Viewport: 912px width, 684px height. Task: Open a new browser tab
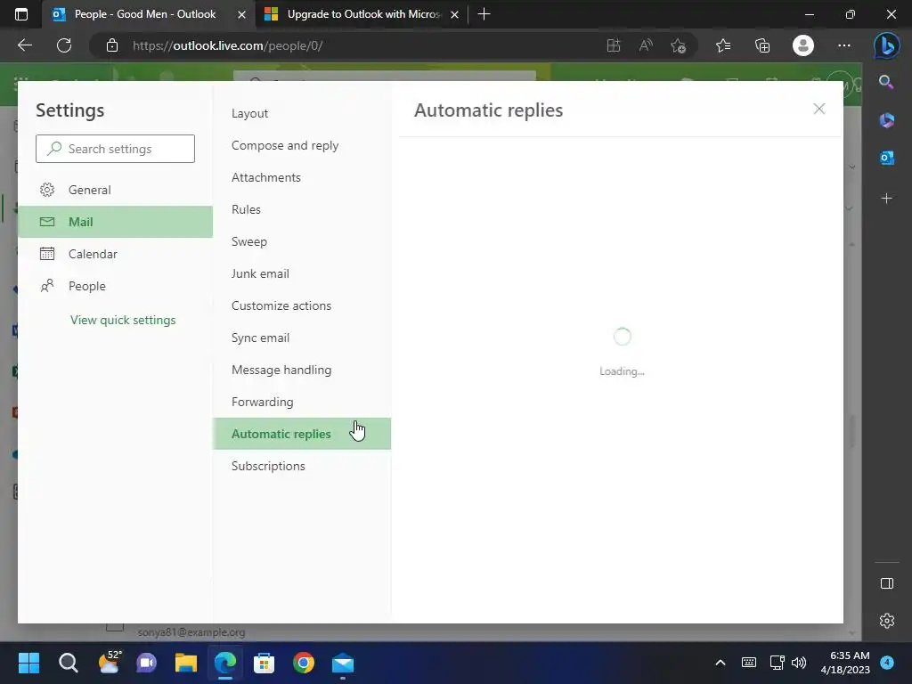pos(484,14)
